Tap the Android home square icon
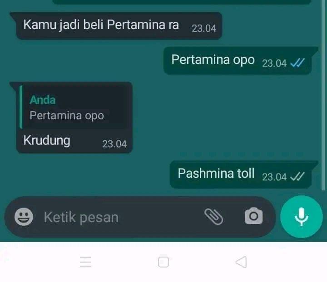Viewport: 327px width, 282px height. [x=163, y=262]
